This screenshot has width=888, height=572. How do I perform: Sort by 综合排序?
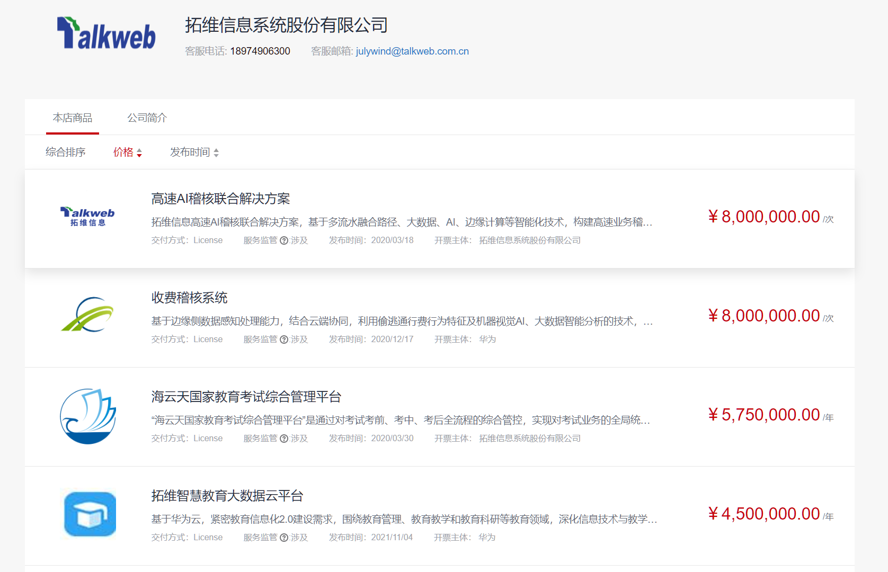coord(66,152)
